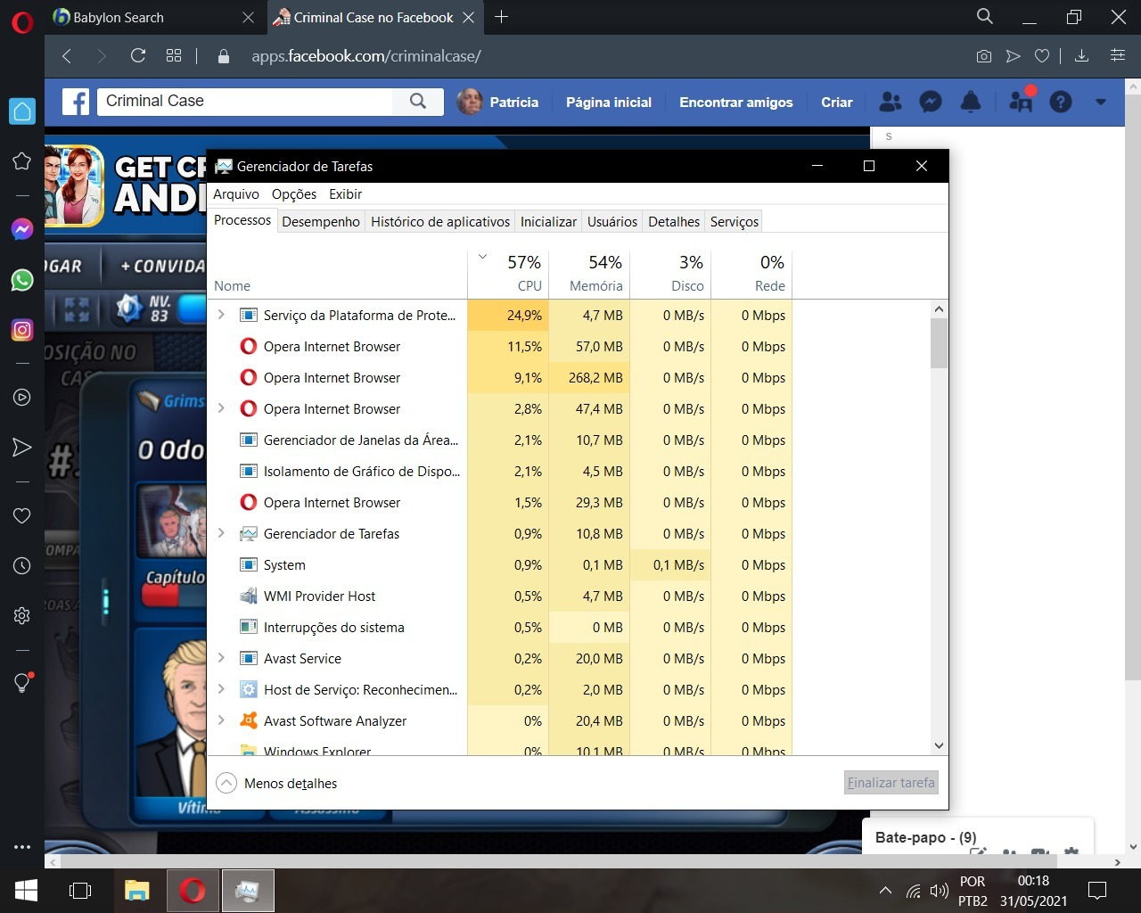The width and height of the screenshot is (1141, 913).
Task: Go back to the previous page
Action: point(67,56)
